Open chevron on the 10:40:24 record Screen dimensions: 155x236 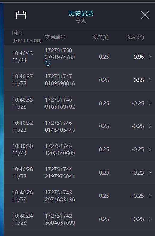(x=150, y=219)
